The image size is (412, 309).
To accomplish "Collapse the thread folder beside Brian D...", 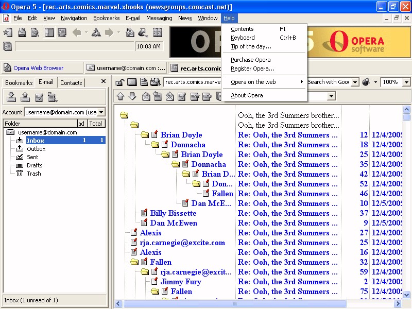I will tap(186, 174).
